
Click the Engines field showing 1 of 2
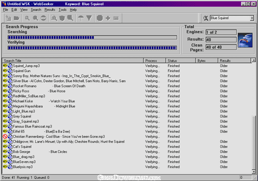[221, 32]
